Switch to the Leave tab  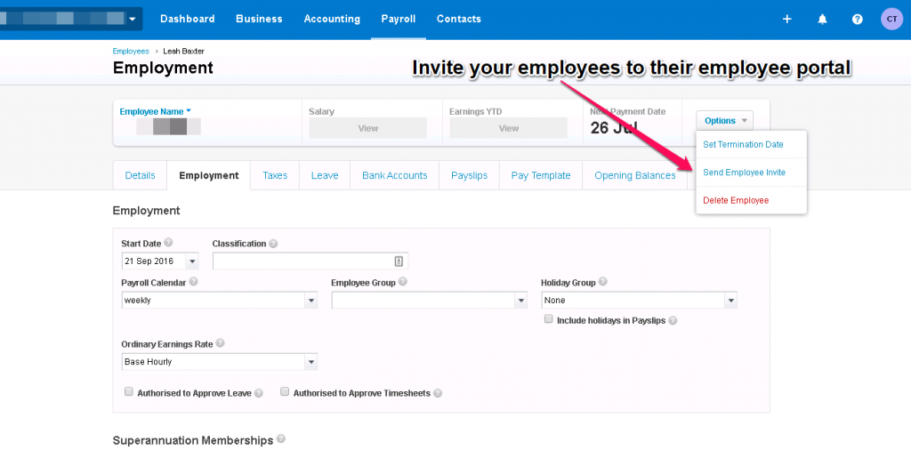click(325, 175)
